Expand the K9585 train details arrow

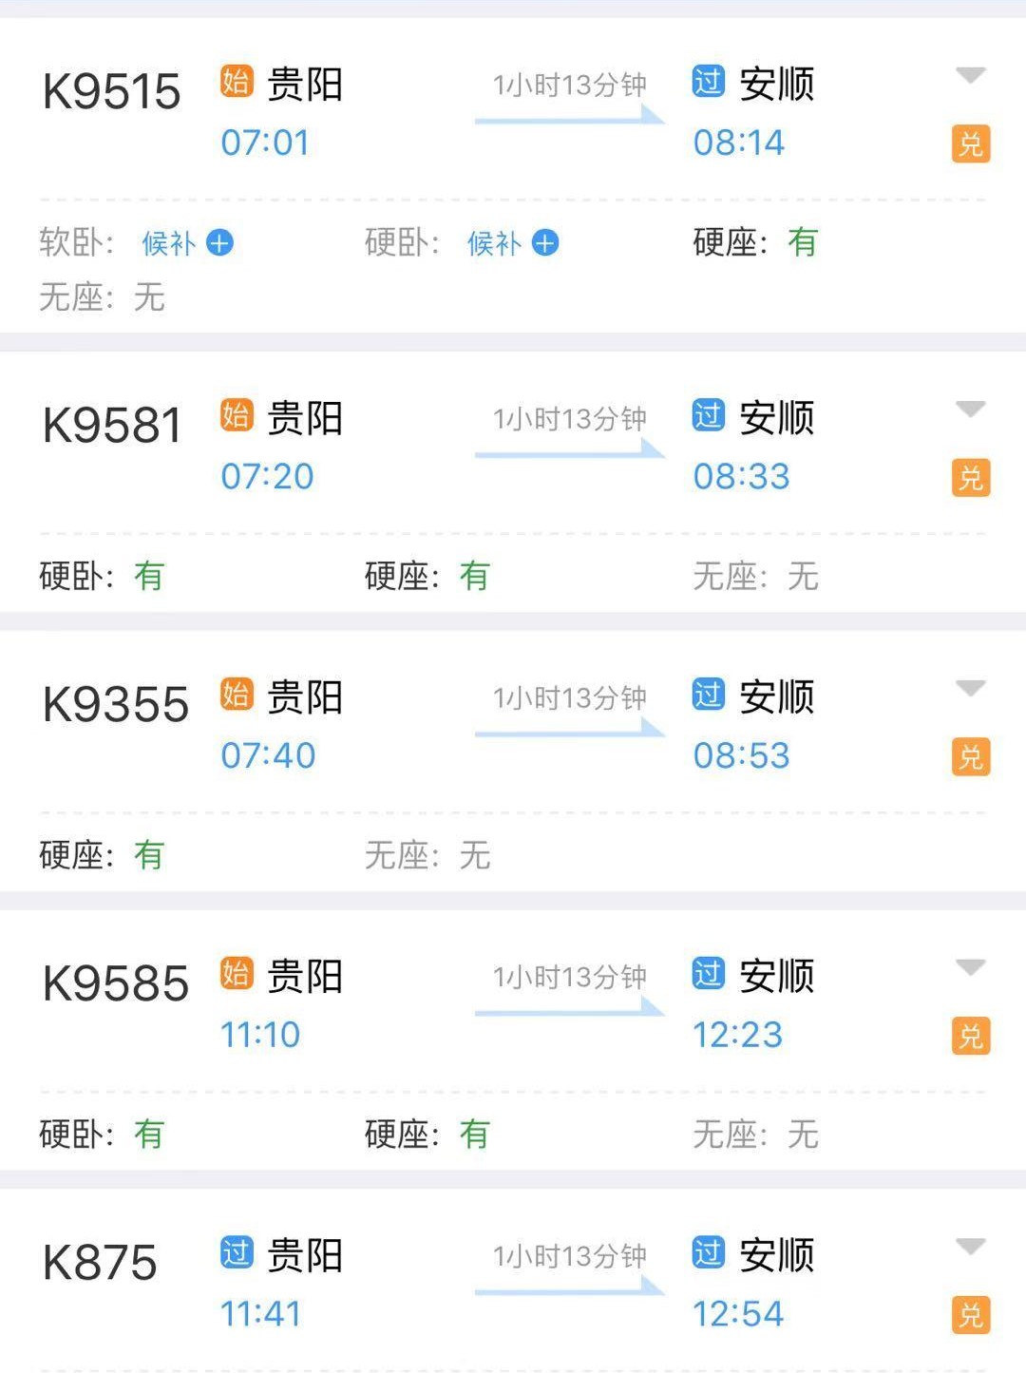click(x=970, y=967)
